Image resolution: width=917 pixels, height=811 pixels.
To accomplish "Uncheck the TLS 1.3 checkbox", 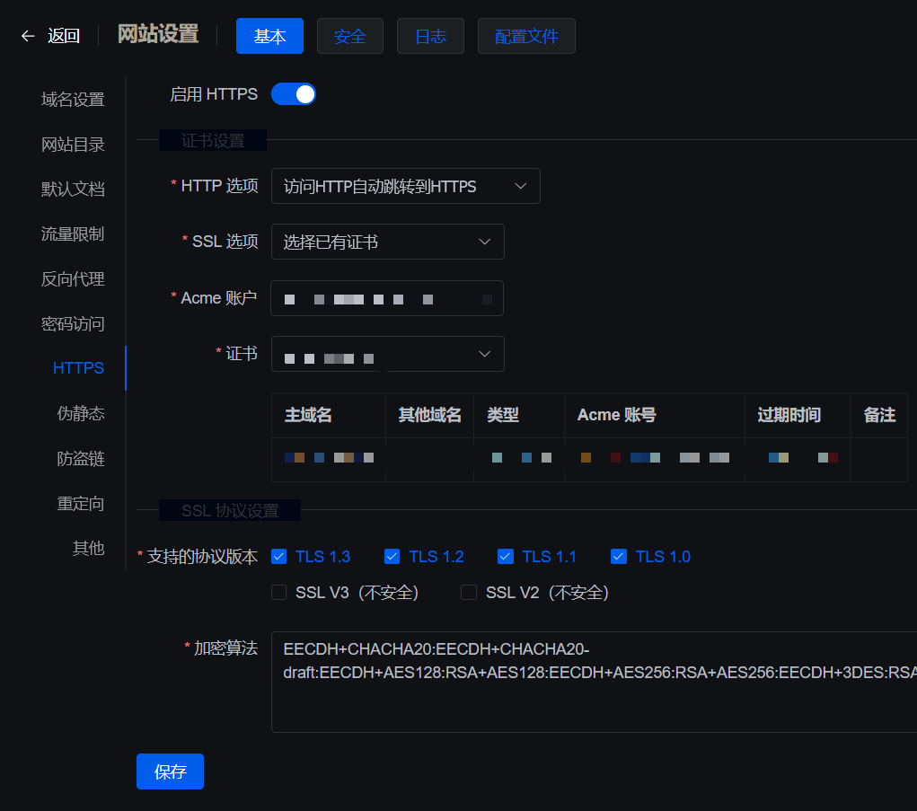I will coord(279,557).
